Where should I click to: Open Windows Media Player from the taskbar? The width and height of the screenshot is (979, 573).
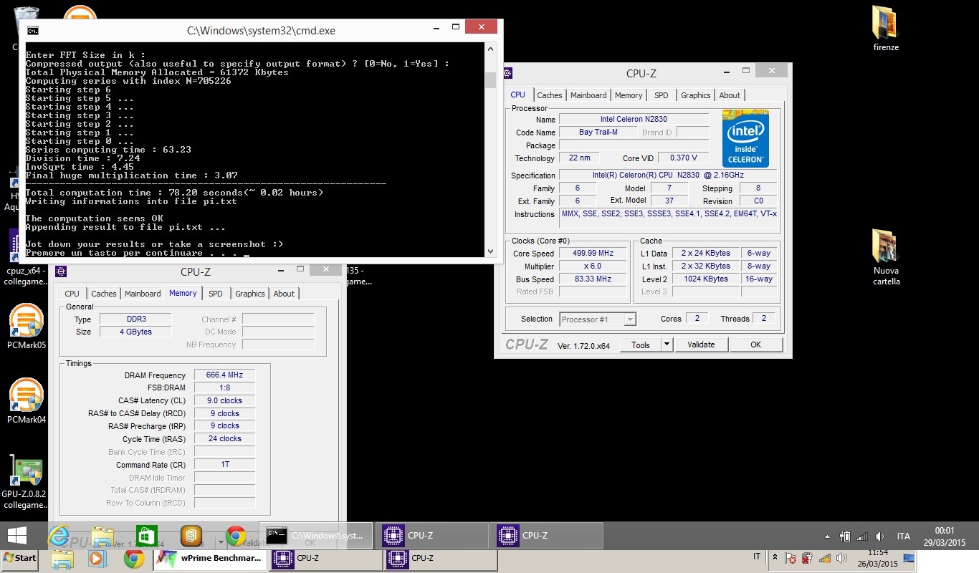click(x=97, y=559)
